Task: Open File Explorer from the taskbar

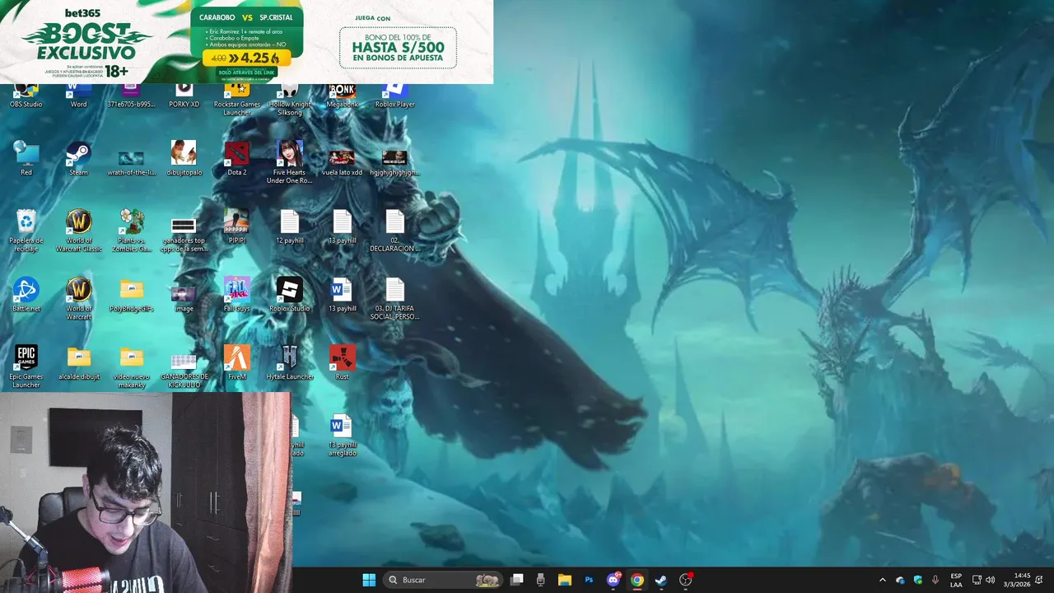Action: point(565,580)
